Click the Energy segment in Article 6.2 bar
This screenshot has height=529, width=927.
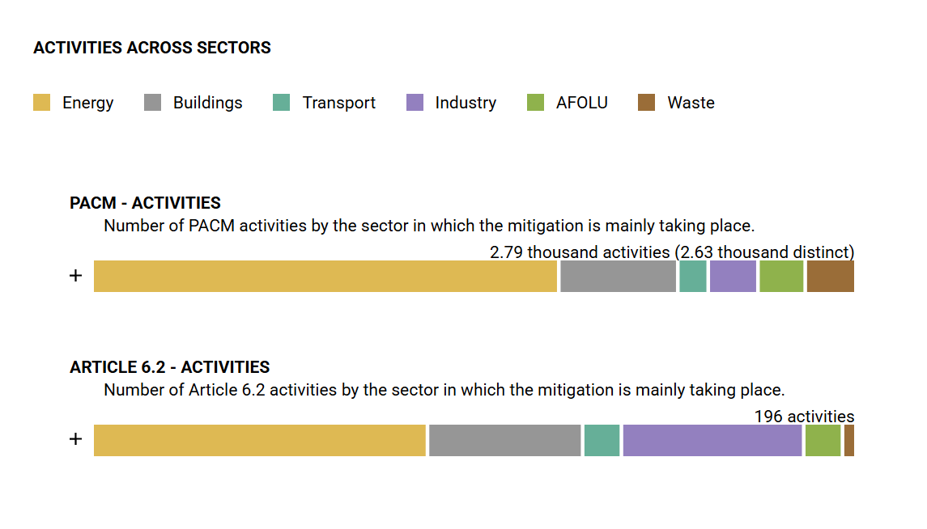click(259, 440)
